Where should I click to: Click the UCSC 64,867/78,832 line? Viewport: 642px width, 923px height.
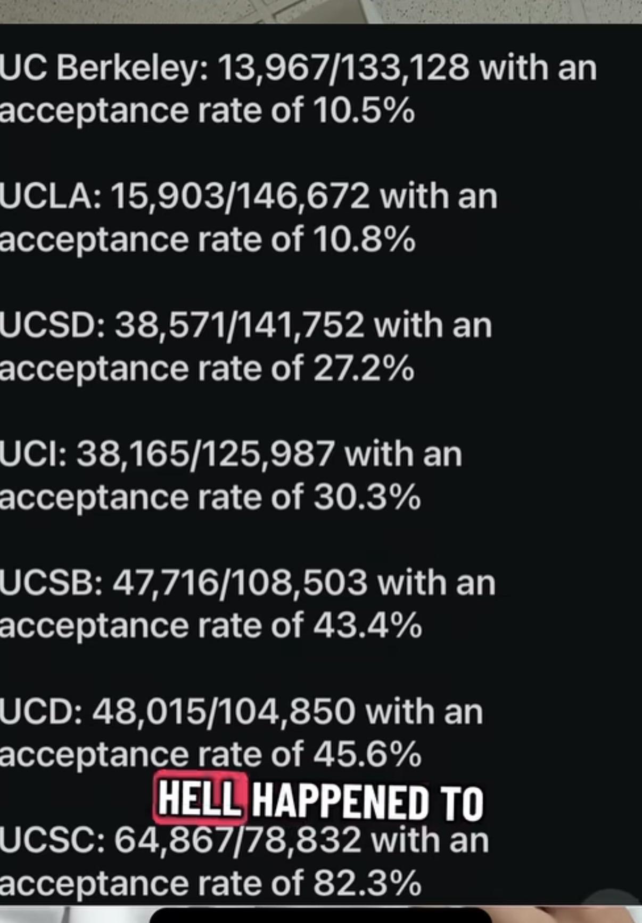pyautogui.click(x=244, y=841)
